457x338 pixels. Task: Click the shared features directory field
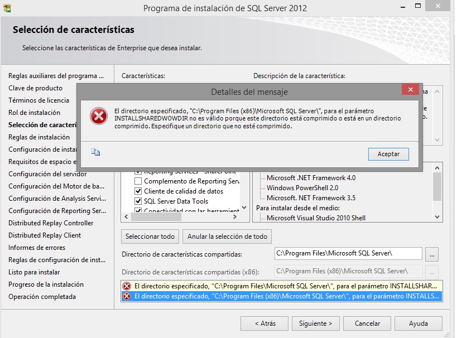348,253
